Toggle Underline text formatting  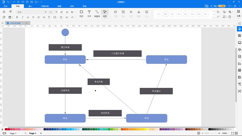[28, 17]
